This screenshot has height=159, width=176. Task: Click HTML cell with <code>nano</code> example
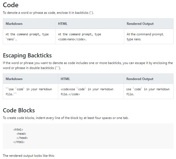(79, 37)
